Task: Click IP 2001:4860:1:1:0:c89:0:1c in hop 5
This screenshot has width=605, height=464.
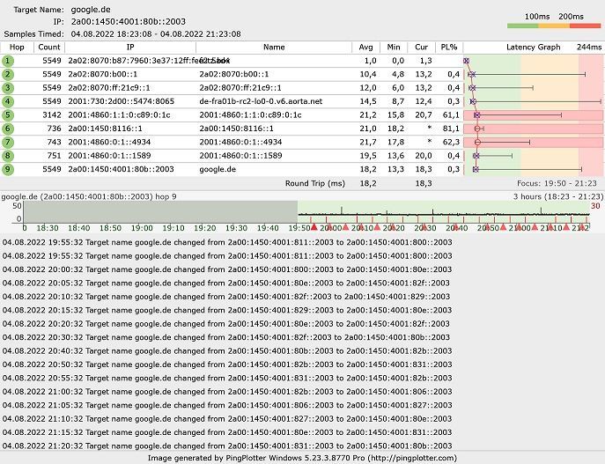Action: [119, 115]
